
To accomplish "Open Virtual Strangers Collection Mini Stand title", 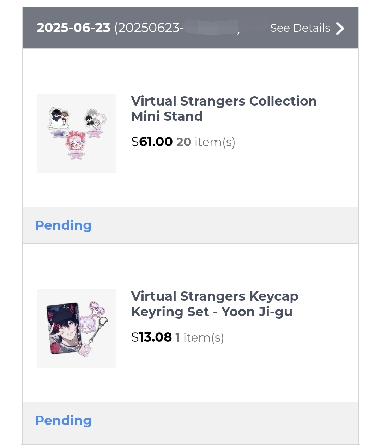I will (224, 108).
